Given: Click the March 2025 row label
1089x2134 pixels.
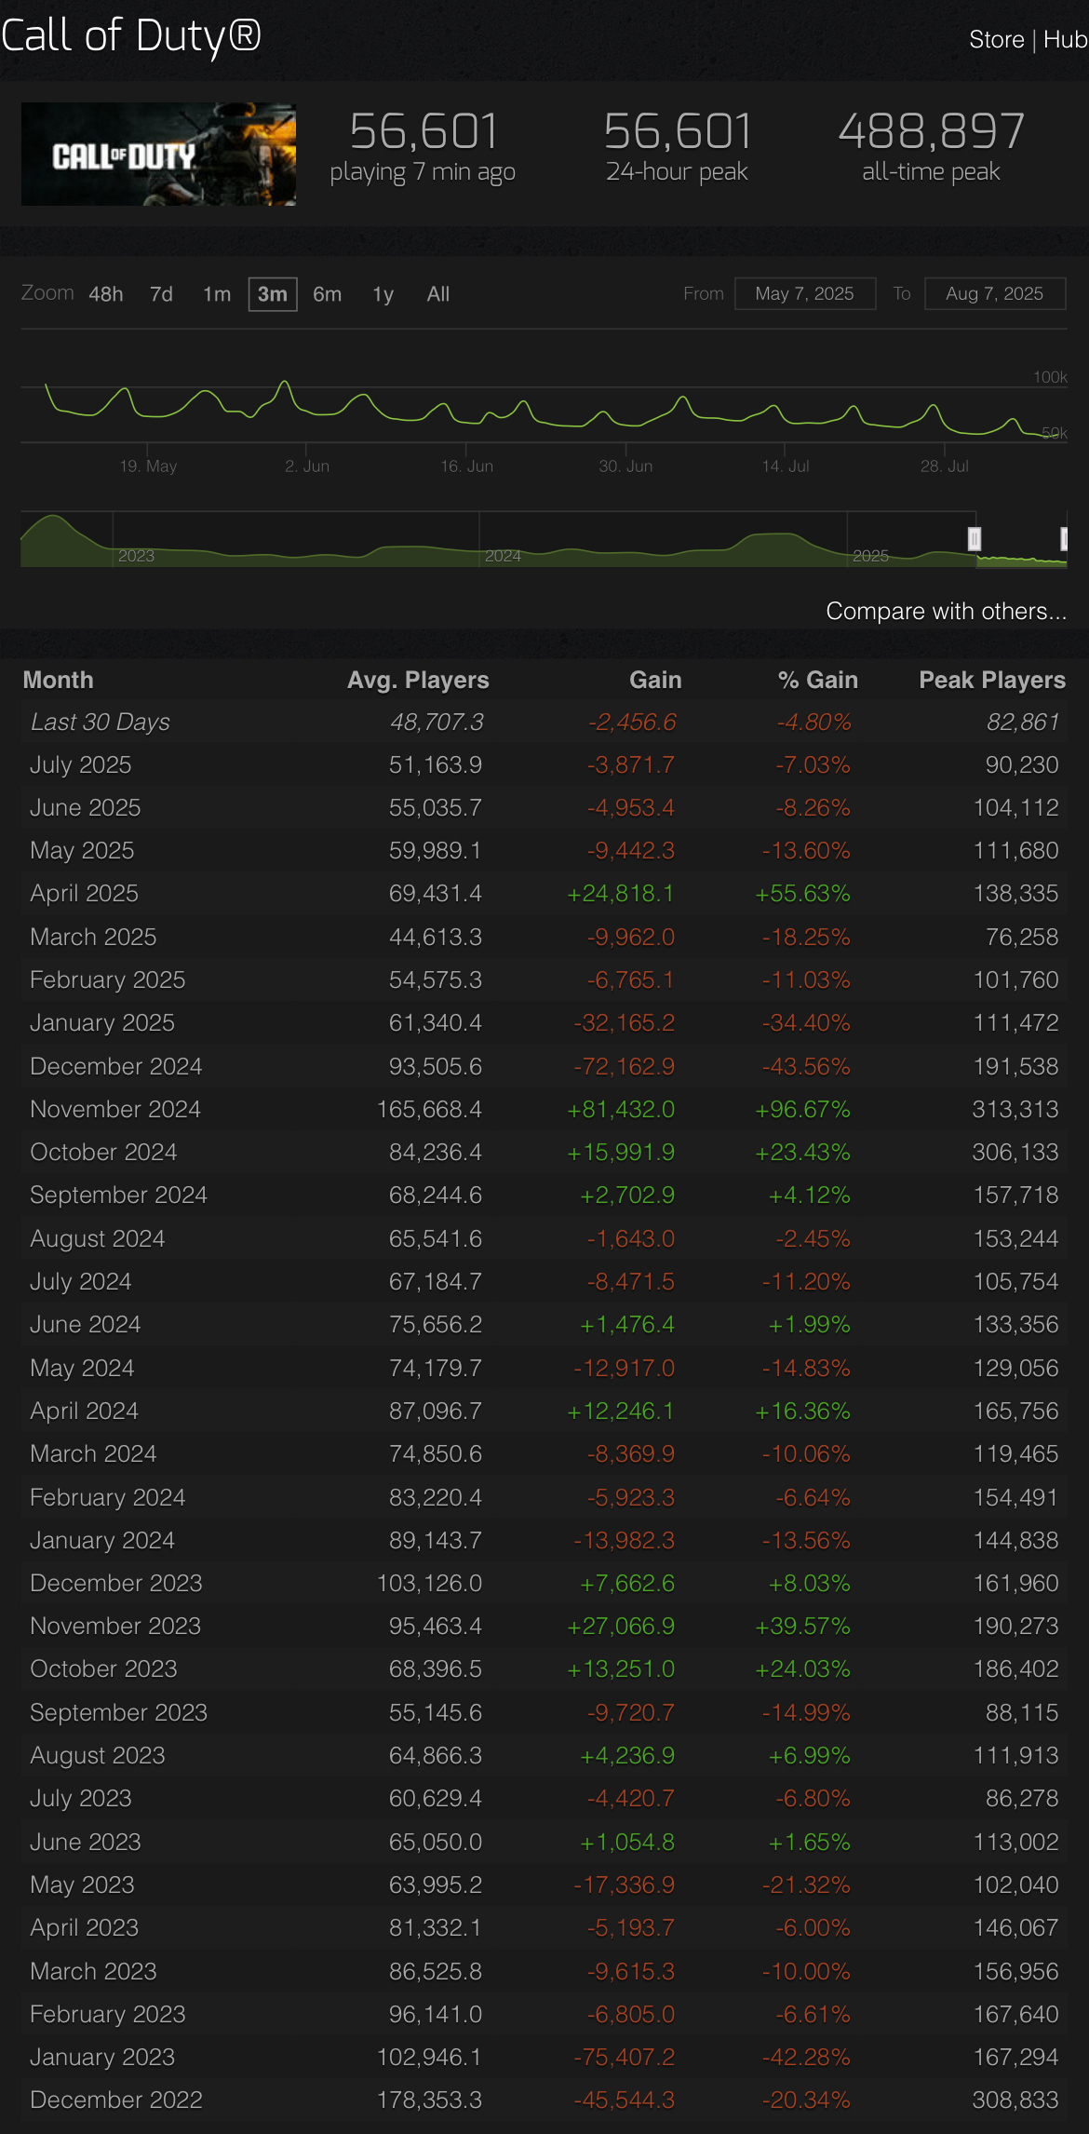Looking at the screenshot, I should pyautogui.click(x=93, y=937).
